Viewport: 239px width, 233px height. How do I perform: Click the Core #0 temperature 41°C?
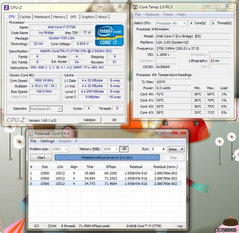click(173, 94)
